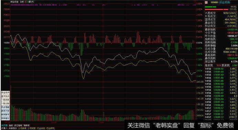Expand the 扩展 panel arrow
The height and width of the screenshot is (130, 238).
click(x=4, y=128)
